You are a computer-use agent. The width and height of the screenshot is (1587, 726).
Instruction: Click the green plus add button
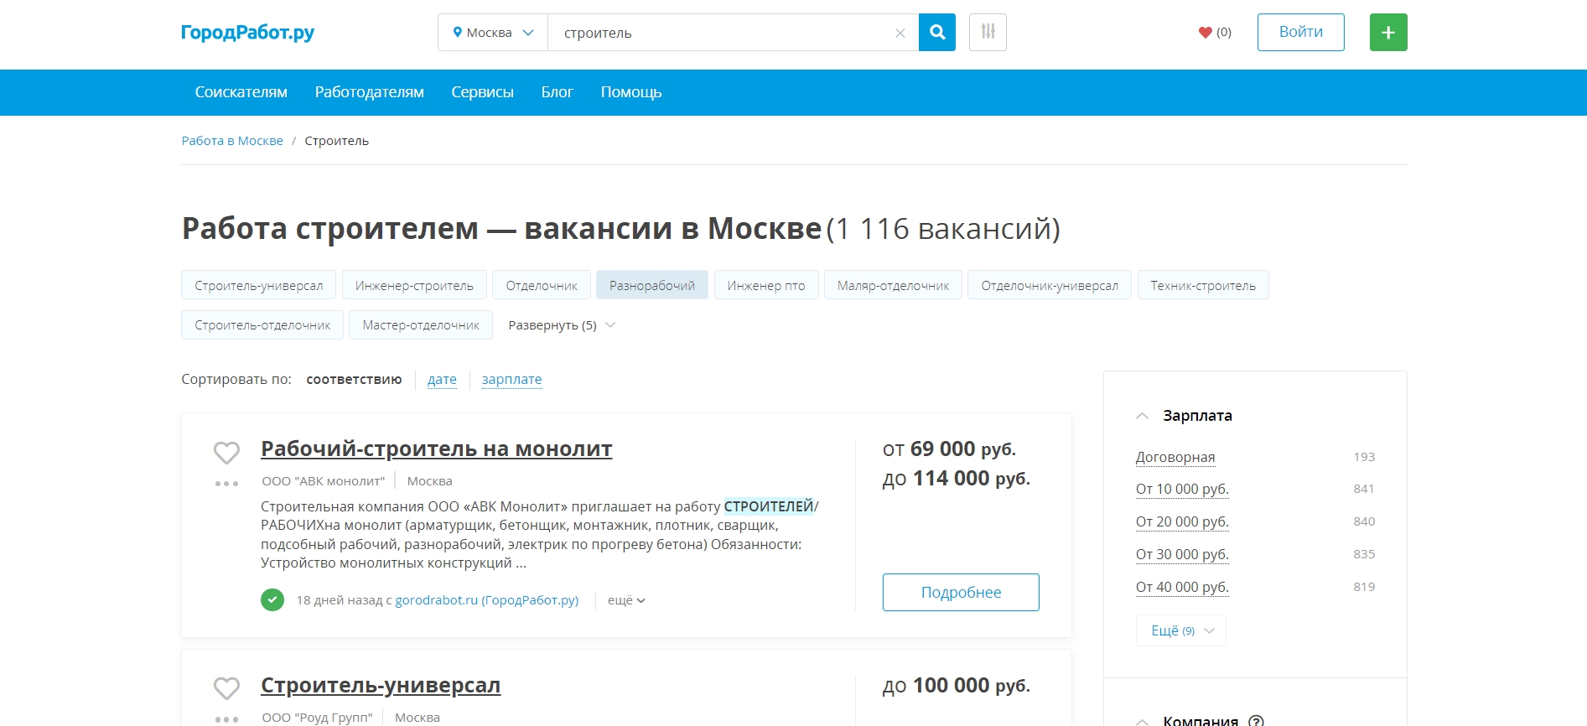click(1388, 33)
